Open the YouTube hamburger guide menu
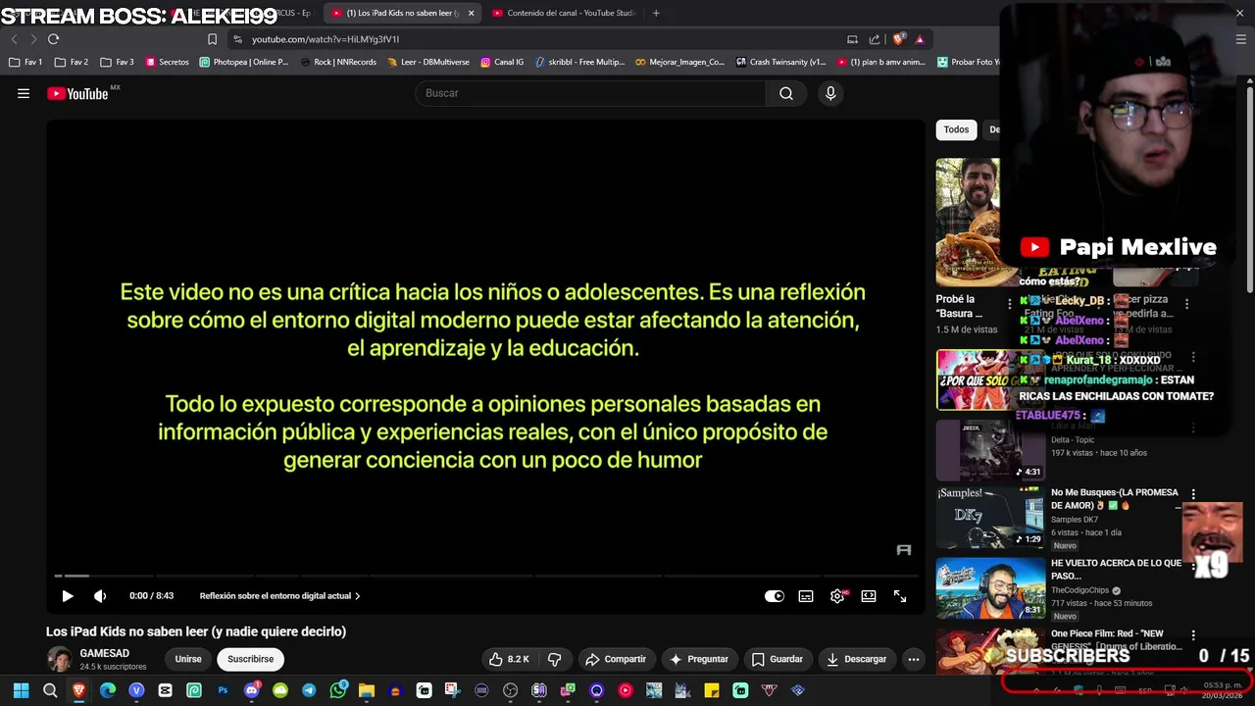Image resolution: width=1255 pixels, height=706 pixels. pos(24,93)
